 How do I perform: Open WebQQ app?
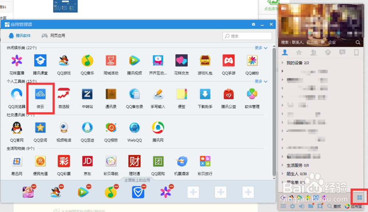coord(134,127)
